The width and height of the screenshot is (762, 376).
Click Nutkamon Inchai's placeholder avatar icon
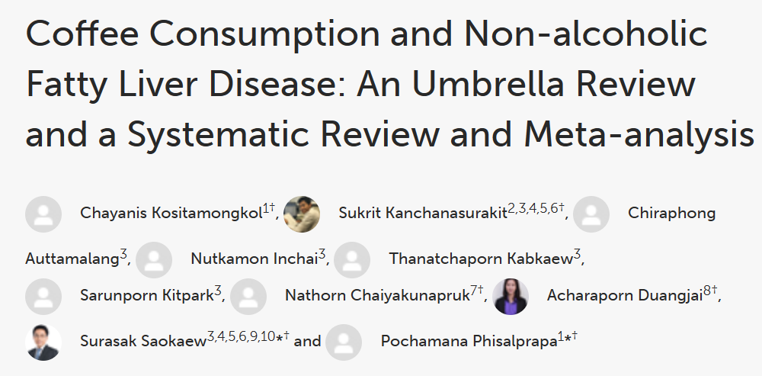(x=154, y=259)
